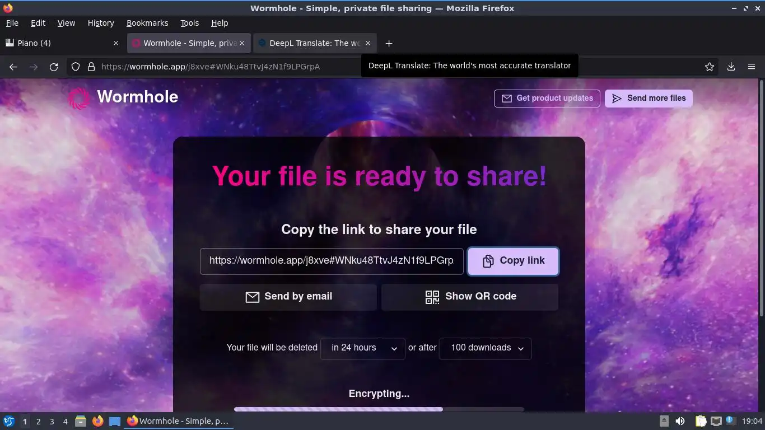765x430 pixels.
Task: Click the show desktop icon in the taskbar
Action: pos(115,421)
